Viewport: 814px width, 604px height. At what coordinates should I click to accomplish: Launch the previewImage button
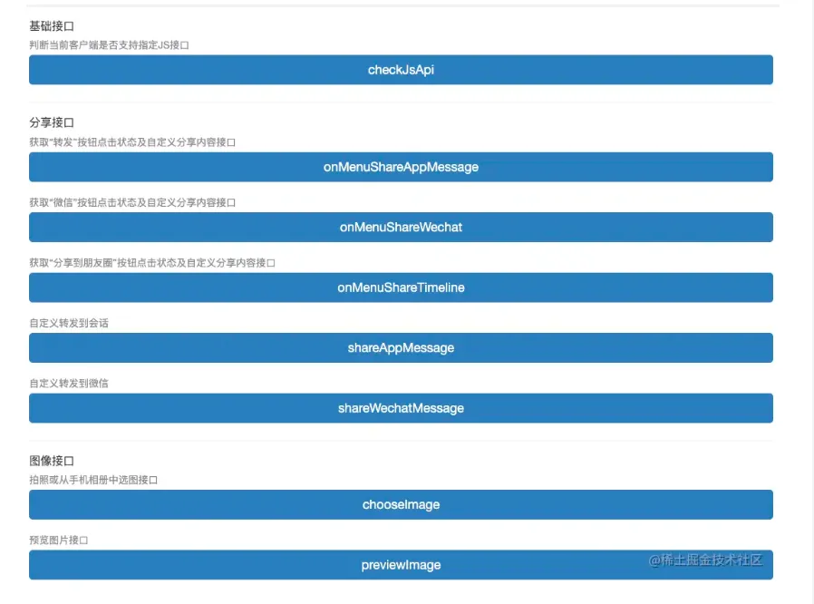(x=401, y=564)
